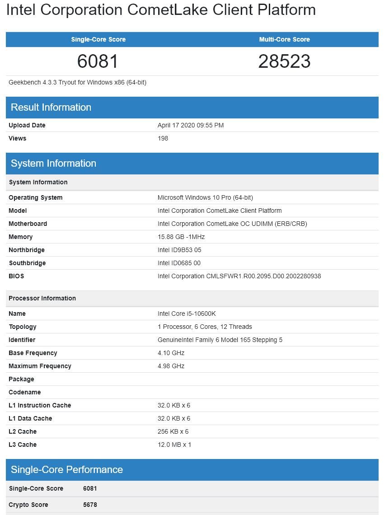389x515 pixels.
Task: Click the Base Frequency value 4.10 GHz
Action: [171, 353]
